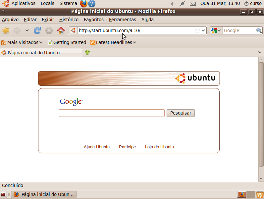Go back with the yellow back arrow

pyautogui.click(x=5, y=30)
